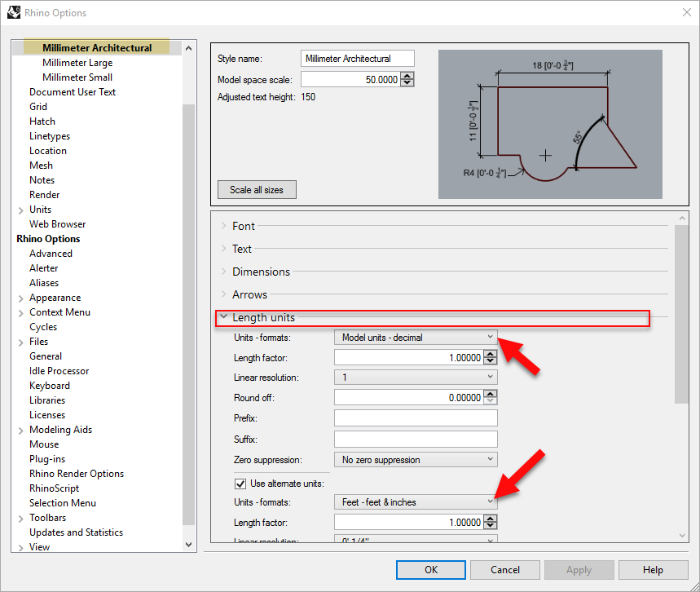Click into the Style name field

(x=358, y=59)
